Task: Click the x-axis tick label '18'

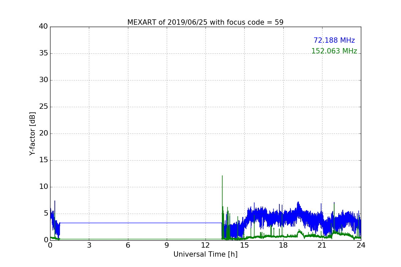Action: tap(283, 245)
